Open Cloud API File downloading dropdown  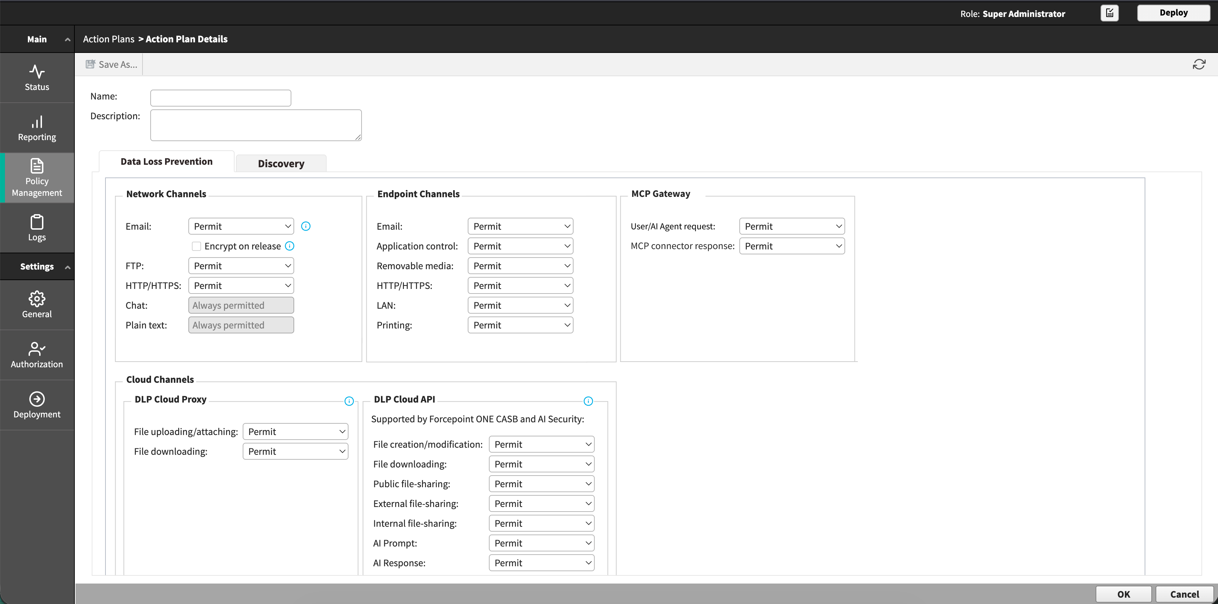tap(542, 464)
